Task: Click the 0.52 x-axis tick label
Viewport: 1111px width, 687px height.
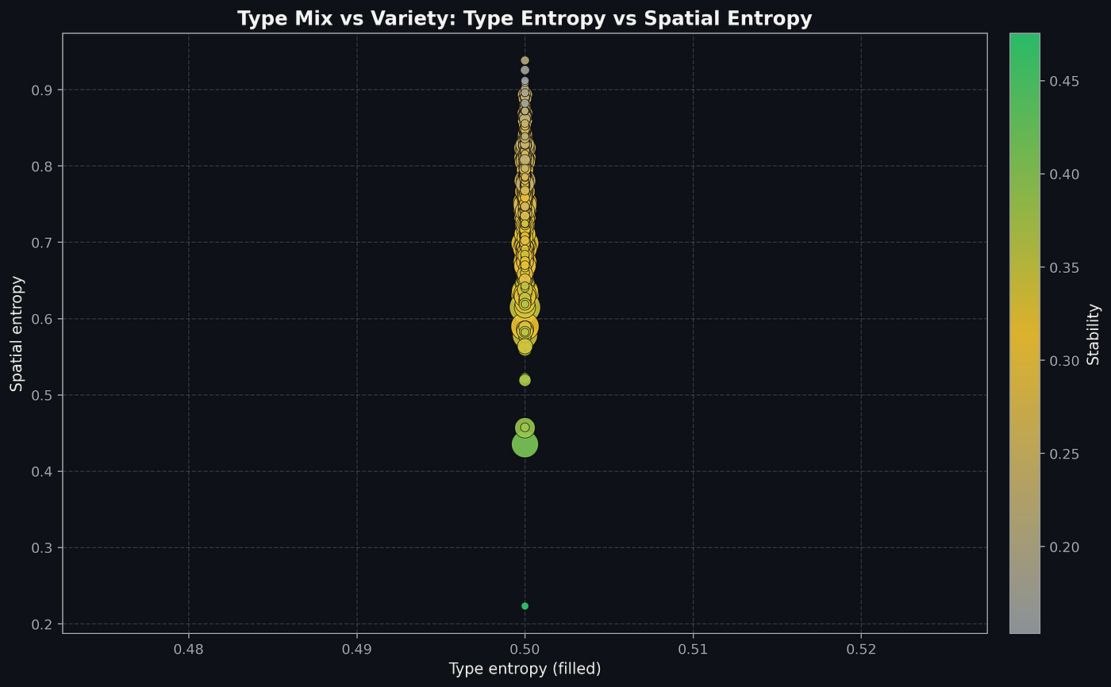Action: [x=861, y=648]
